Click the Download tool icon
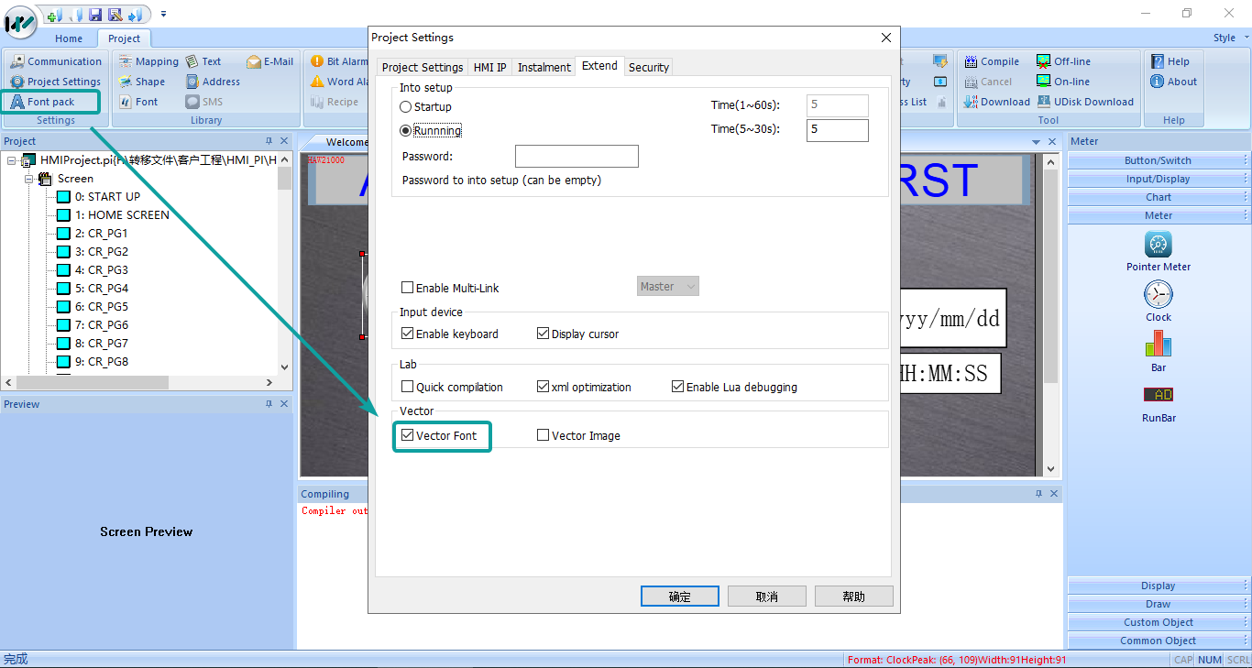The width and height of the screenshot is (1252, 668). tap(971, 102)
